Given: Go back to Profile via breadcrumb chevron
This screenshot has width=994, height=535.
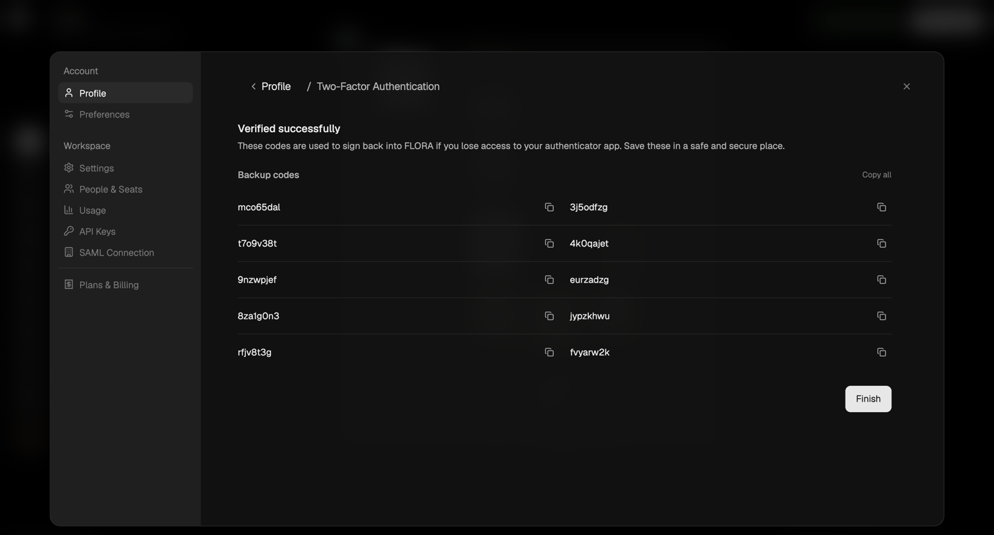Looking at the screenshot, I should (253, 87).
